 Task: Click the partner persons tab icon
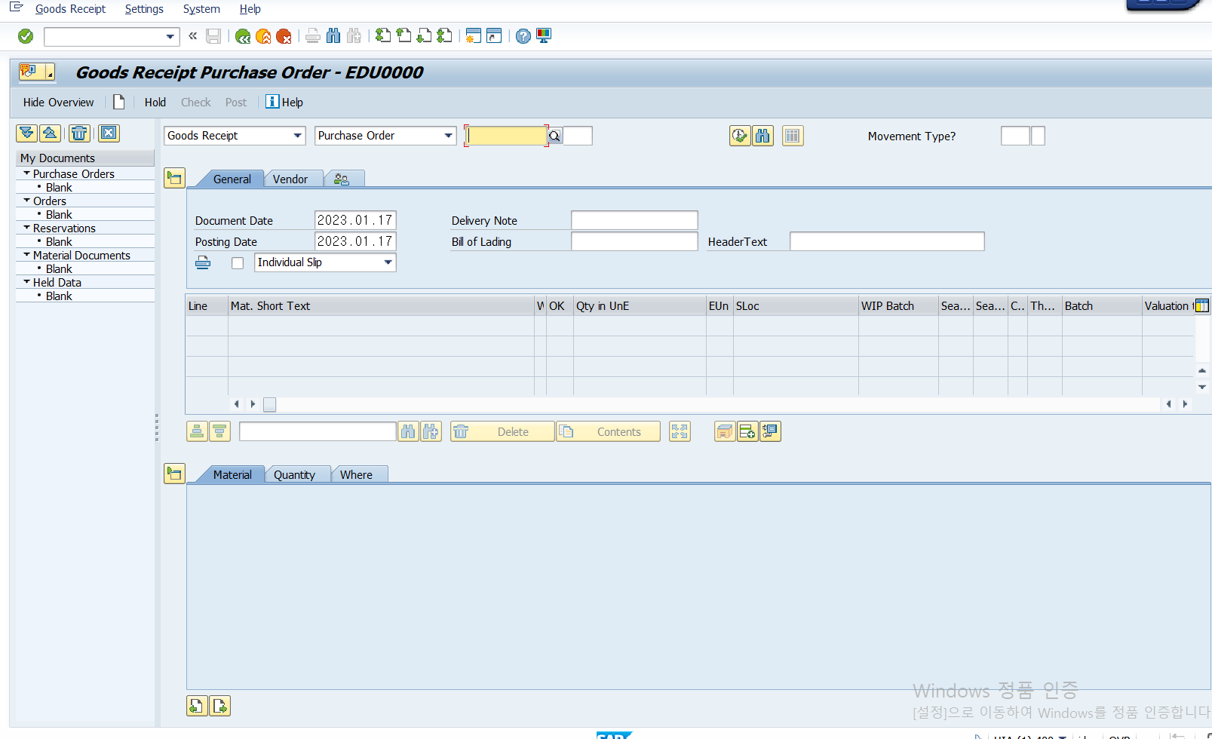pyautogui.click(x=342, y=179)
